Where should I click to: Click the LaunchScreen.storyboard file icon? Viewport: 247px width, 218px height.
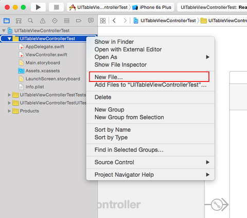point(21,79)
